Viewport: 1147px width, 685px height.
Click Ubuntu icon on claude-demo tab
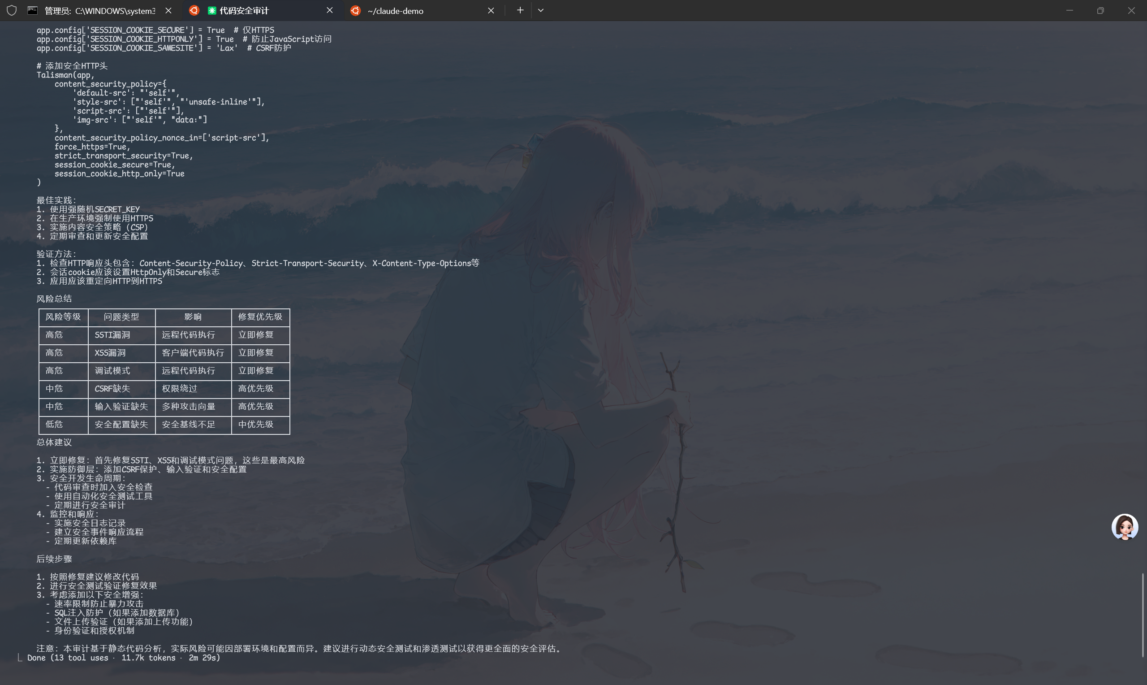(355, 10)
